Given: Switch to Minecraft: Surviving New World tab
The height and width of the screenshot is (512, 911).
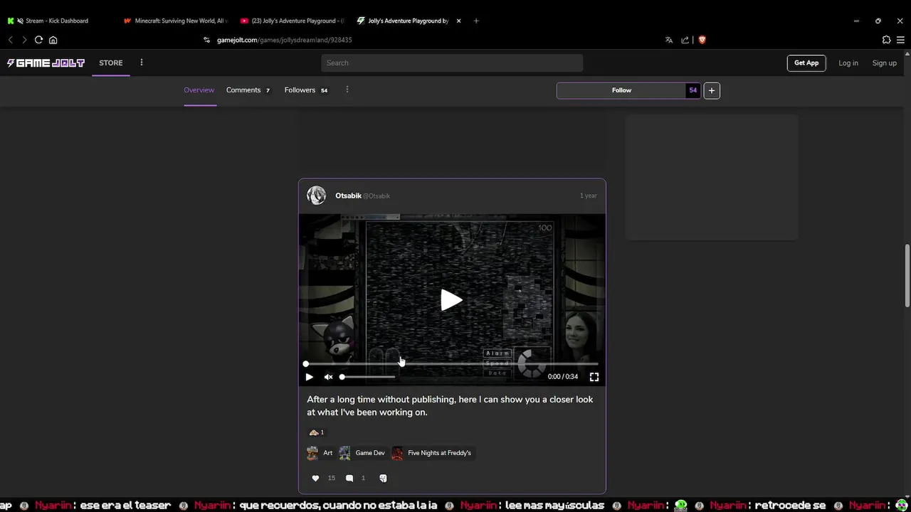Looking at the screenshot, I should point(176,21).
